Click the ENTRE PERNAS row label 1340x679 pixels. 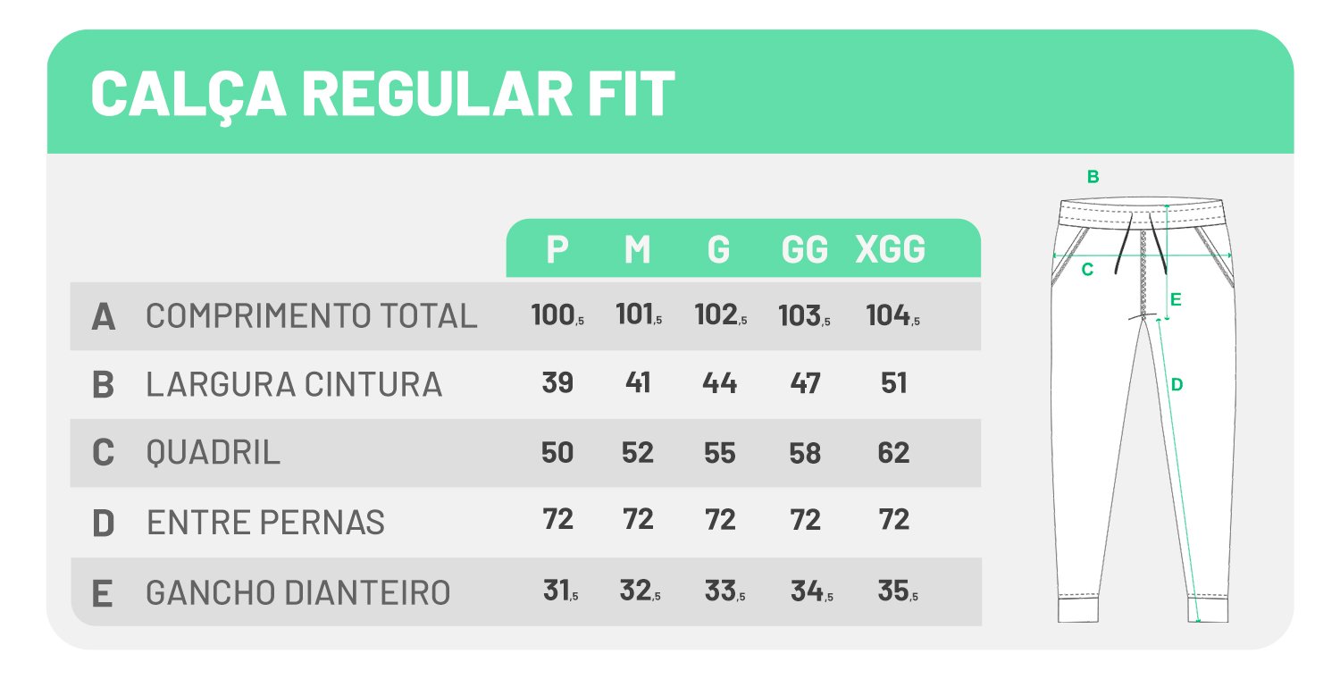tap(265, 522)
